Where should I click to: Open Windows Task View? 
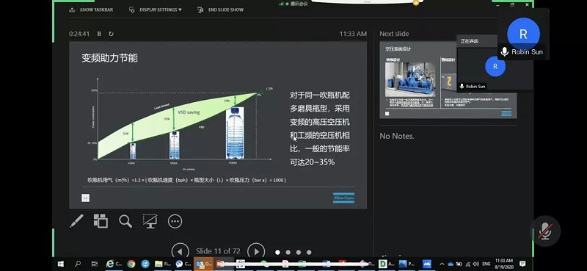(95, 264)
